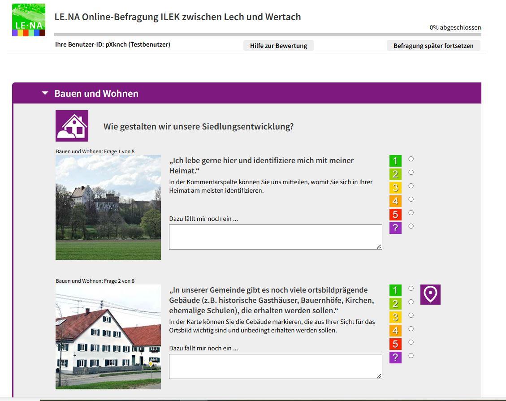Open the map marker icon for question 2

[x=430, y=294]
